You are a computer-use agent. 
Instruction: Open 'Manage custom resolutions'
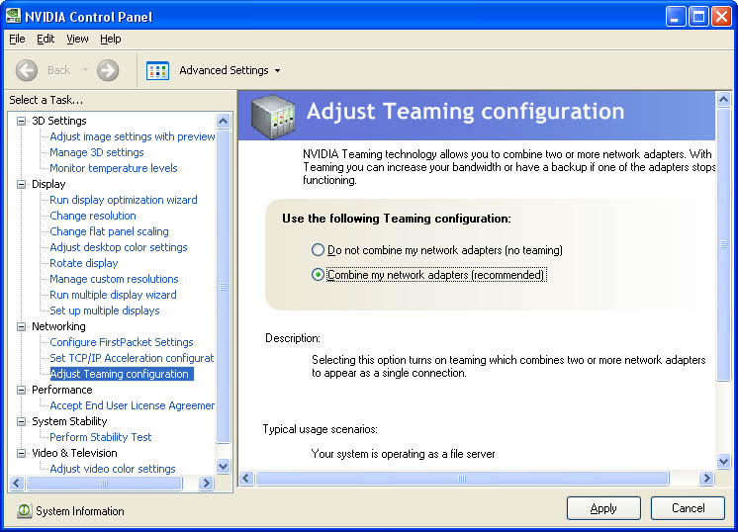pyautogui.click(x=114, y=279)
